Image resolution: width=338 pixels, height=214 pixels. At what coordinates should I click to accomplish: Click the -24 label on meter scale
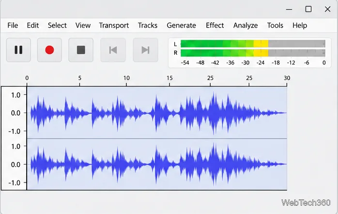pyautogui.click(x=261, y=63)
